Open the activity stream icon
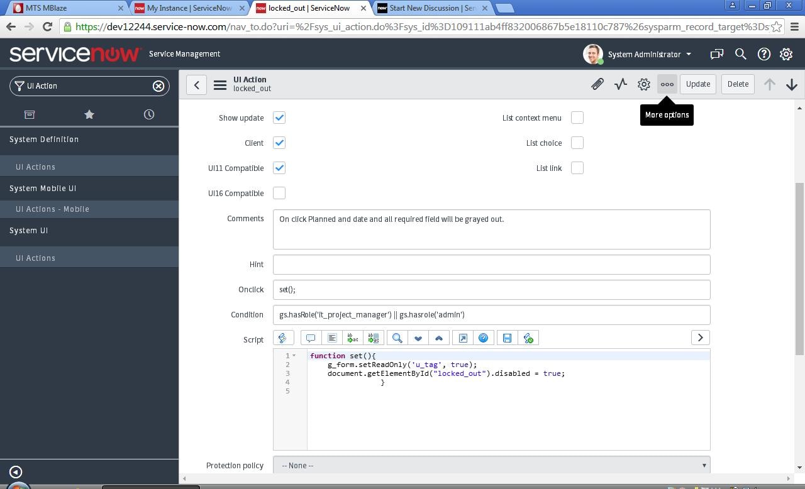This screenshot has width=805, height=489. coord(621,84)
